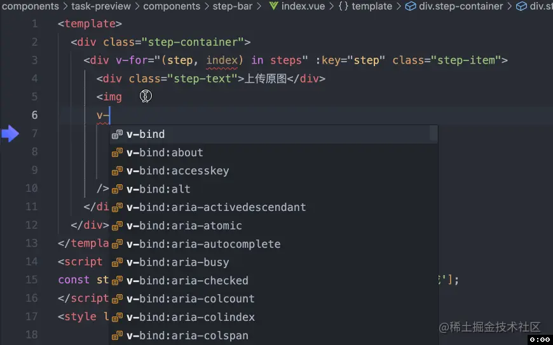The image size is (553, 345).
Task: Click line number 1 in gutter
Action: (x=34, y=24)
